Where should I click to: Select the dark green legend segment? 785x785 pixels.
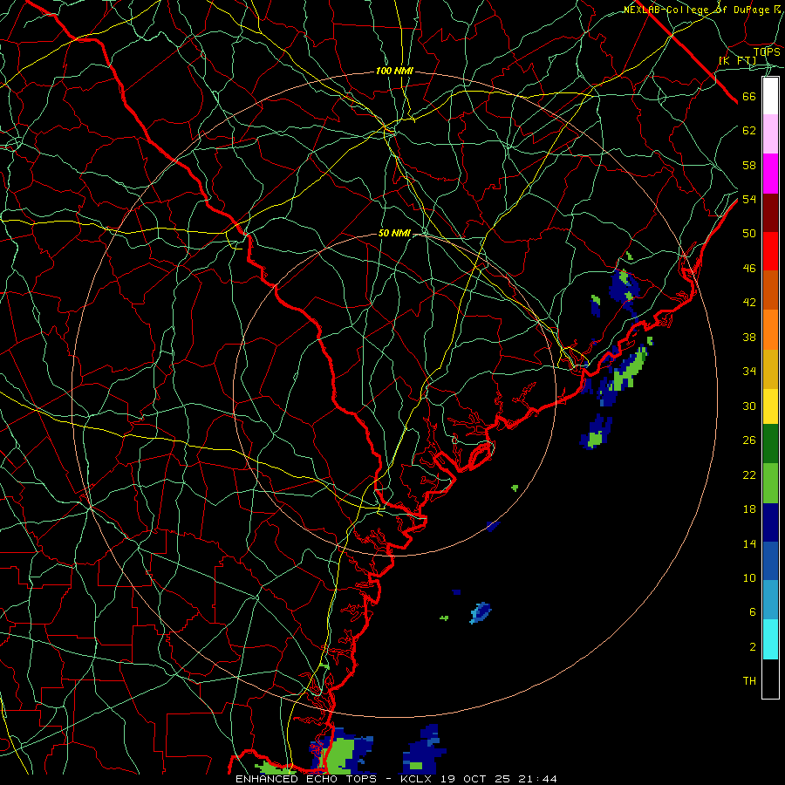(x=770, y=444)
